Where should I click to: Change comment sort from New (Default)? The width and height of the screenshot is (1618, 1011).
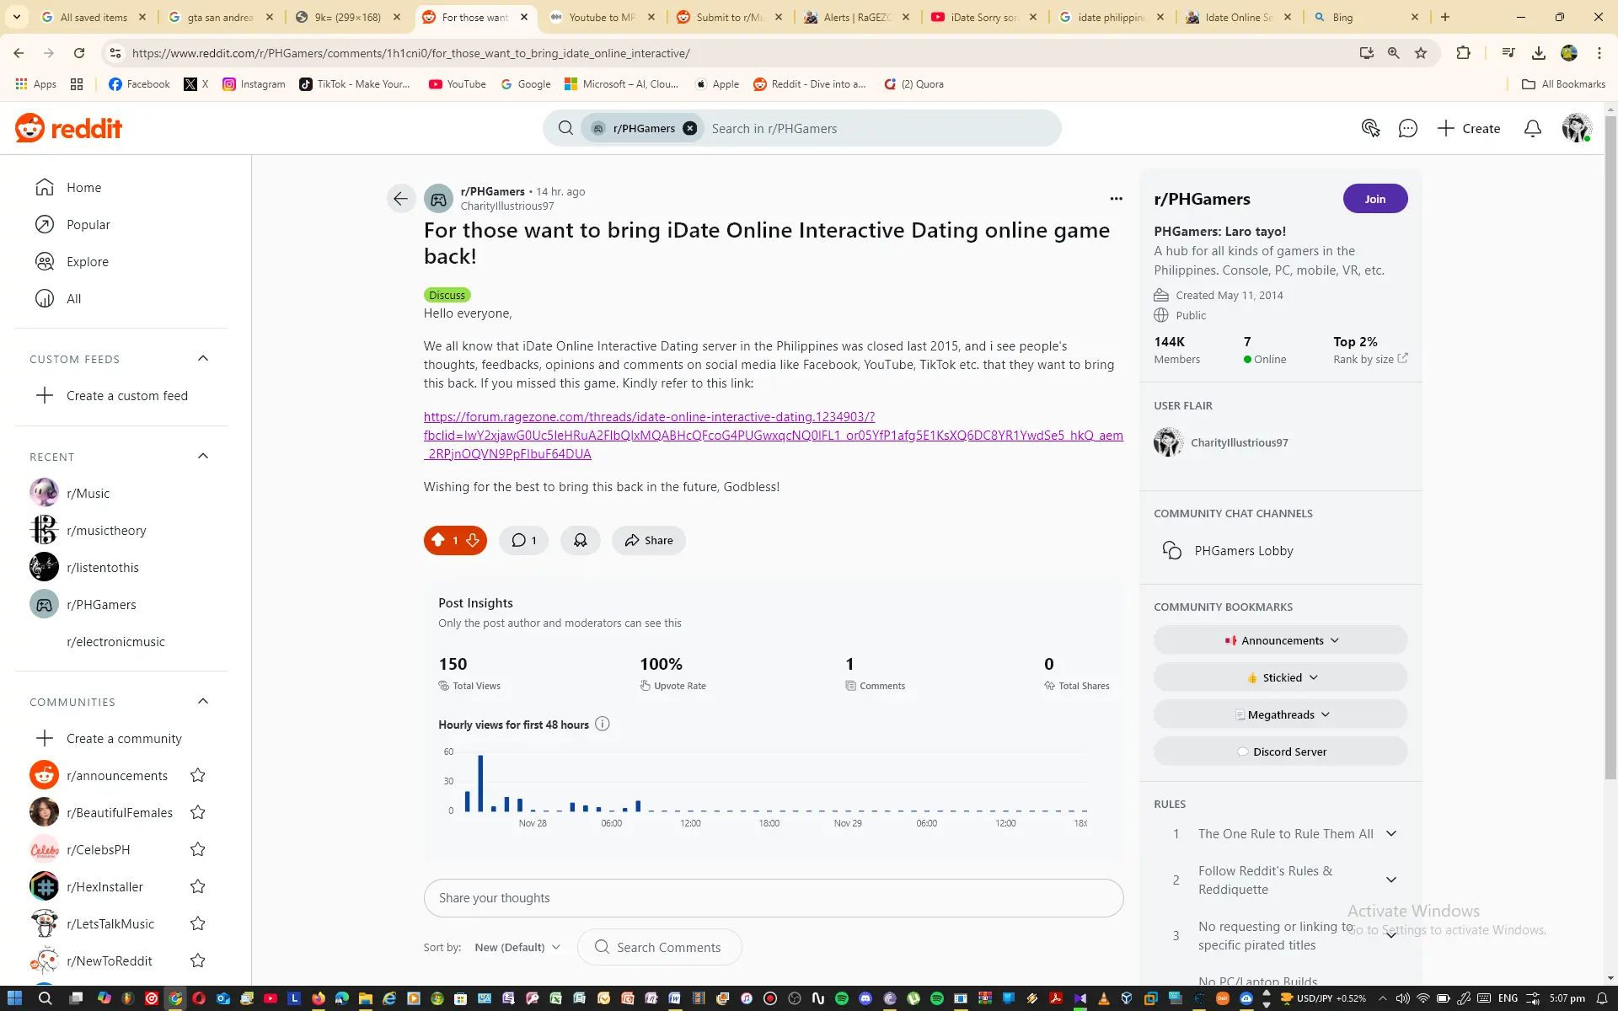[517, 947]
